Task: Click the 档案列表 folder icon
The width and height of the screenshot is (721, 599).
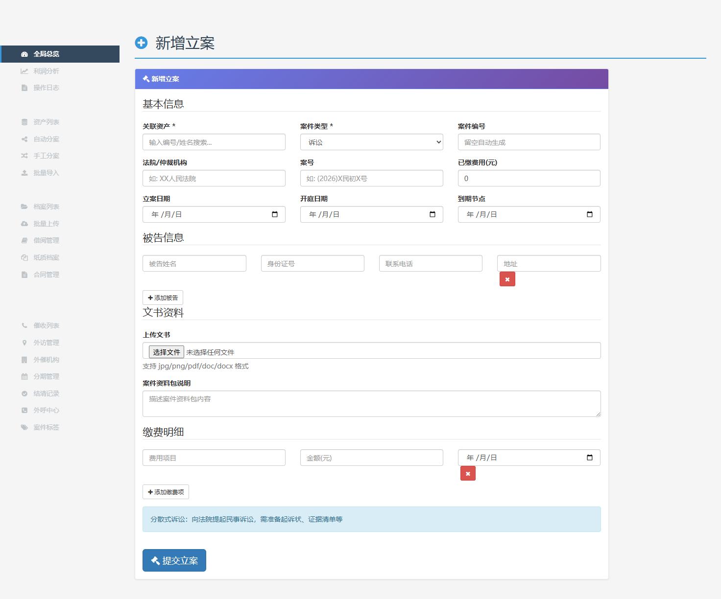Action: point(24,207)
